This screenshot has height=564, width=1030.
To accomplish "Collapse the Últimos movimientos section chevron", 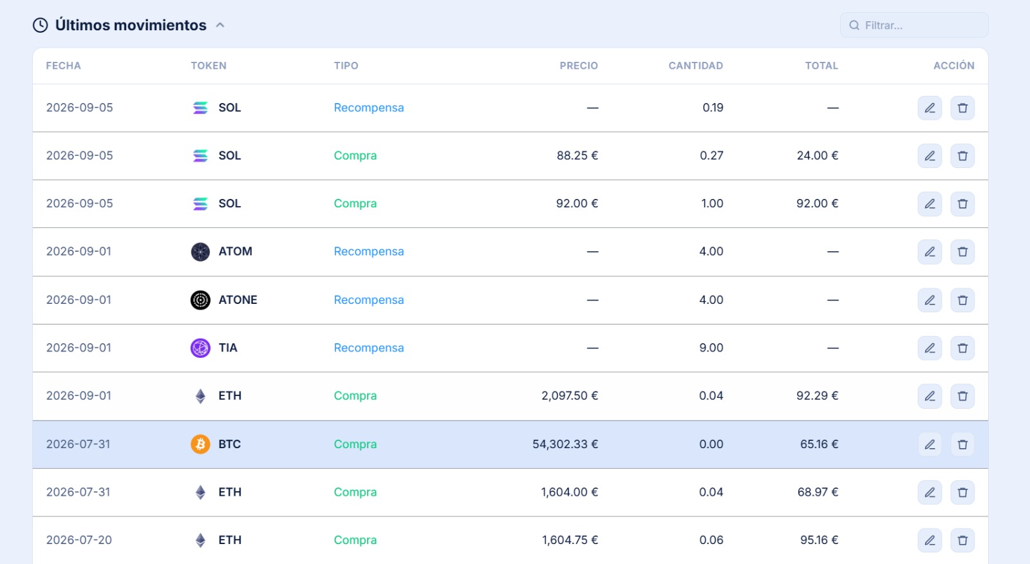I will 220,25.
